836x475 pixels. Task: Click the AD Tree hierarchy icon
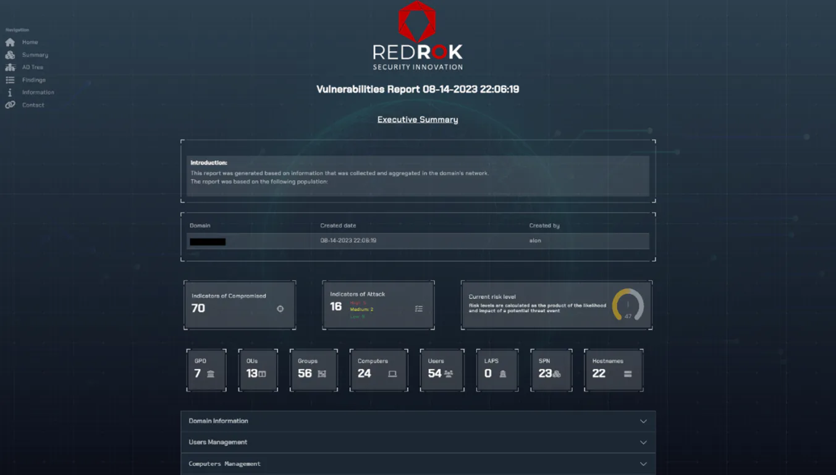[10, 67]
